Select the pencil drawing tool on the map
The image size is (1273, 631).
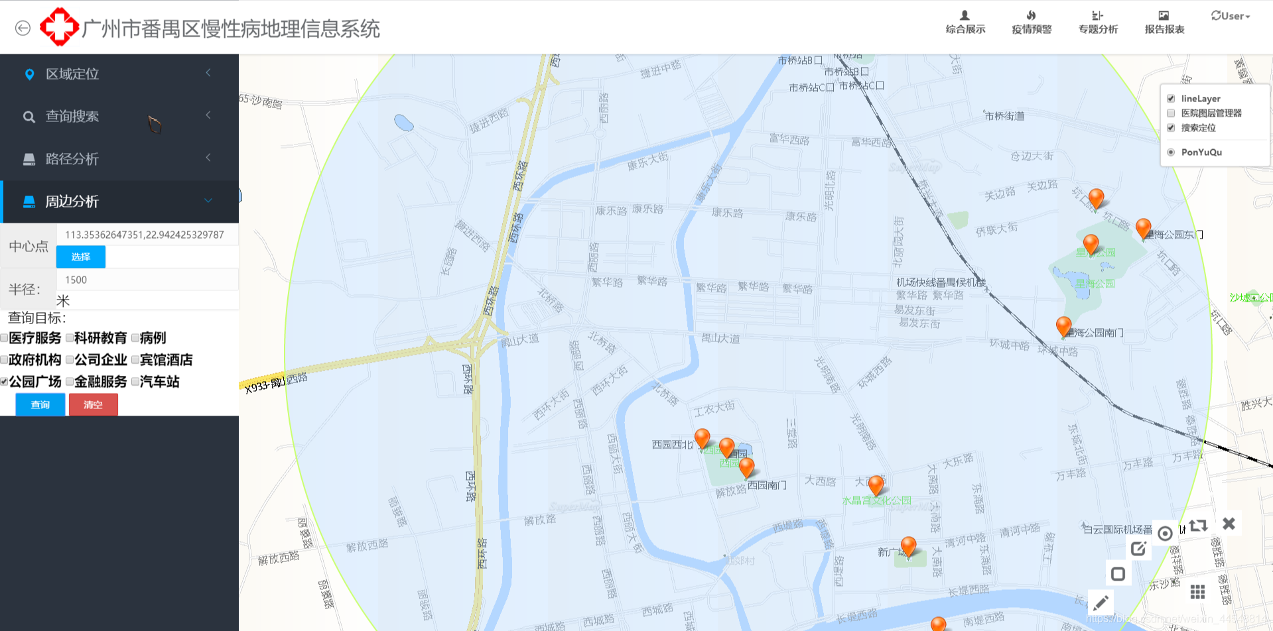point(1101,602)
